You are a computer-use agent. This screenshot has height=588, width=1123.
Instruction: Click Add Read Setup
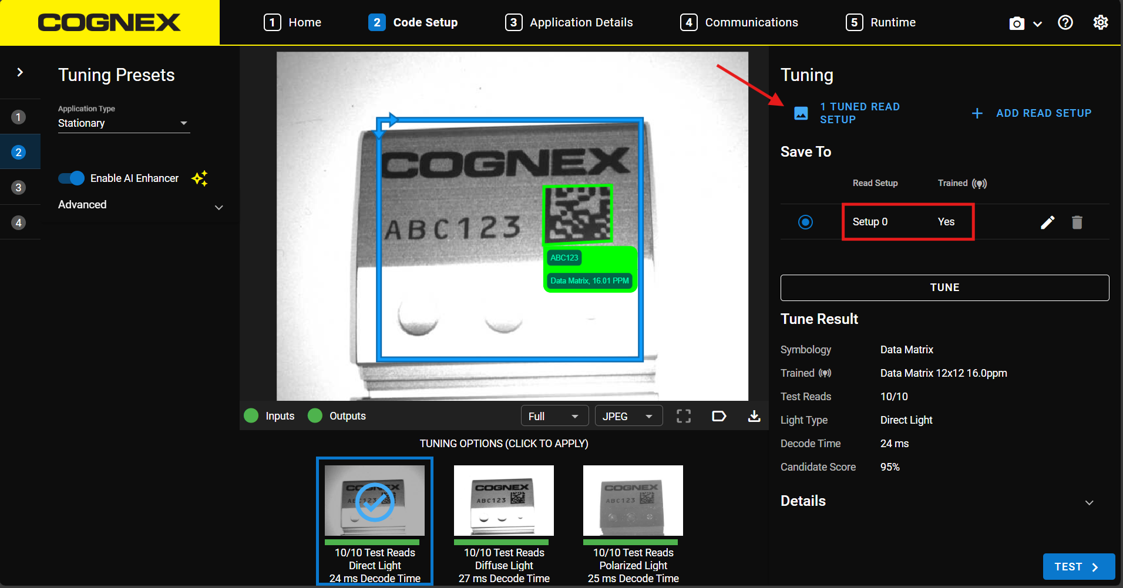pos(1032,113)
